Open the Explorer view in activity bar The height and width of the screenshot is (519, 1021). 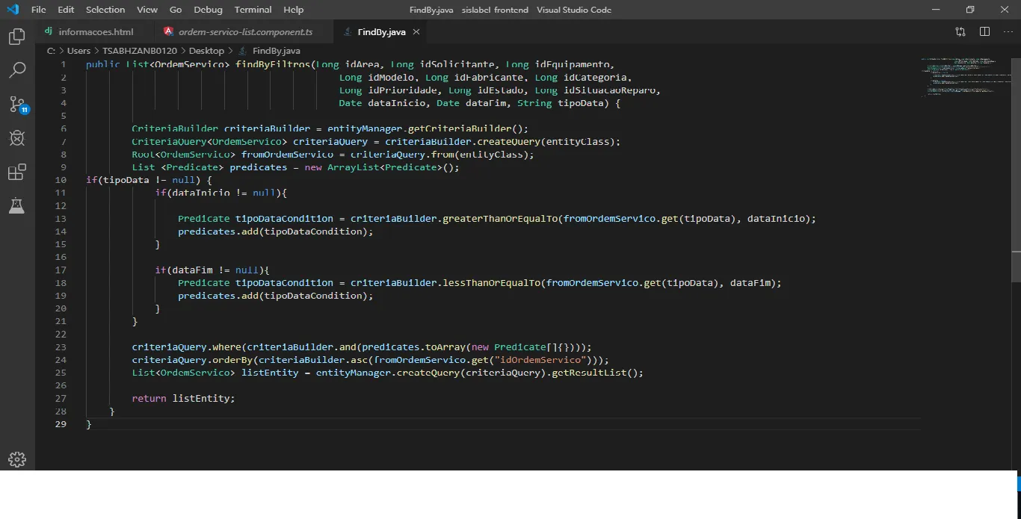tap(17, 37)
